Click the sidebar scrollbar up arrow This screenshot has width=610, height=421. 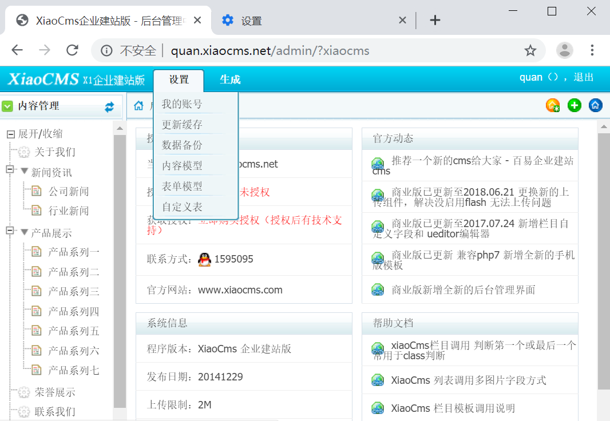pyautogui.click(x=120, y=128)
